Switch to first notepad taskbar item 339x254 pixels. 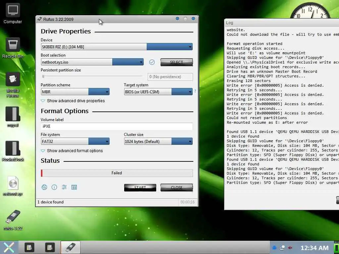click(29, 247)
